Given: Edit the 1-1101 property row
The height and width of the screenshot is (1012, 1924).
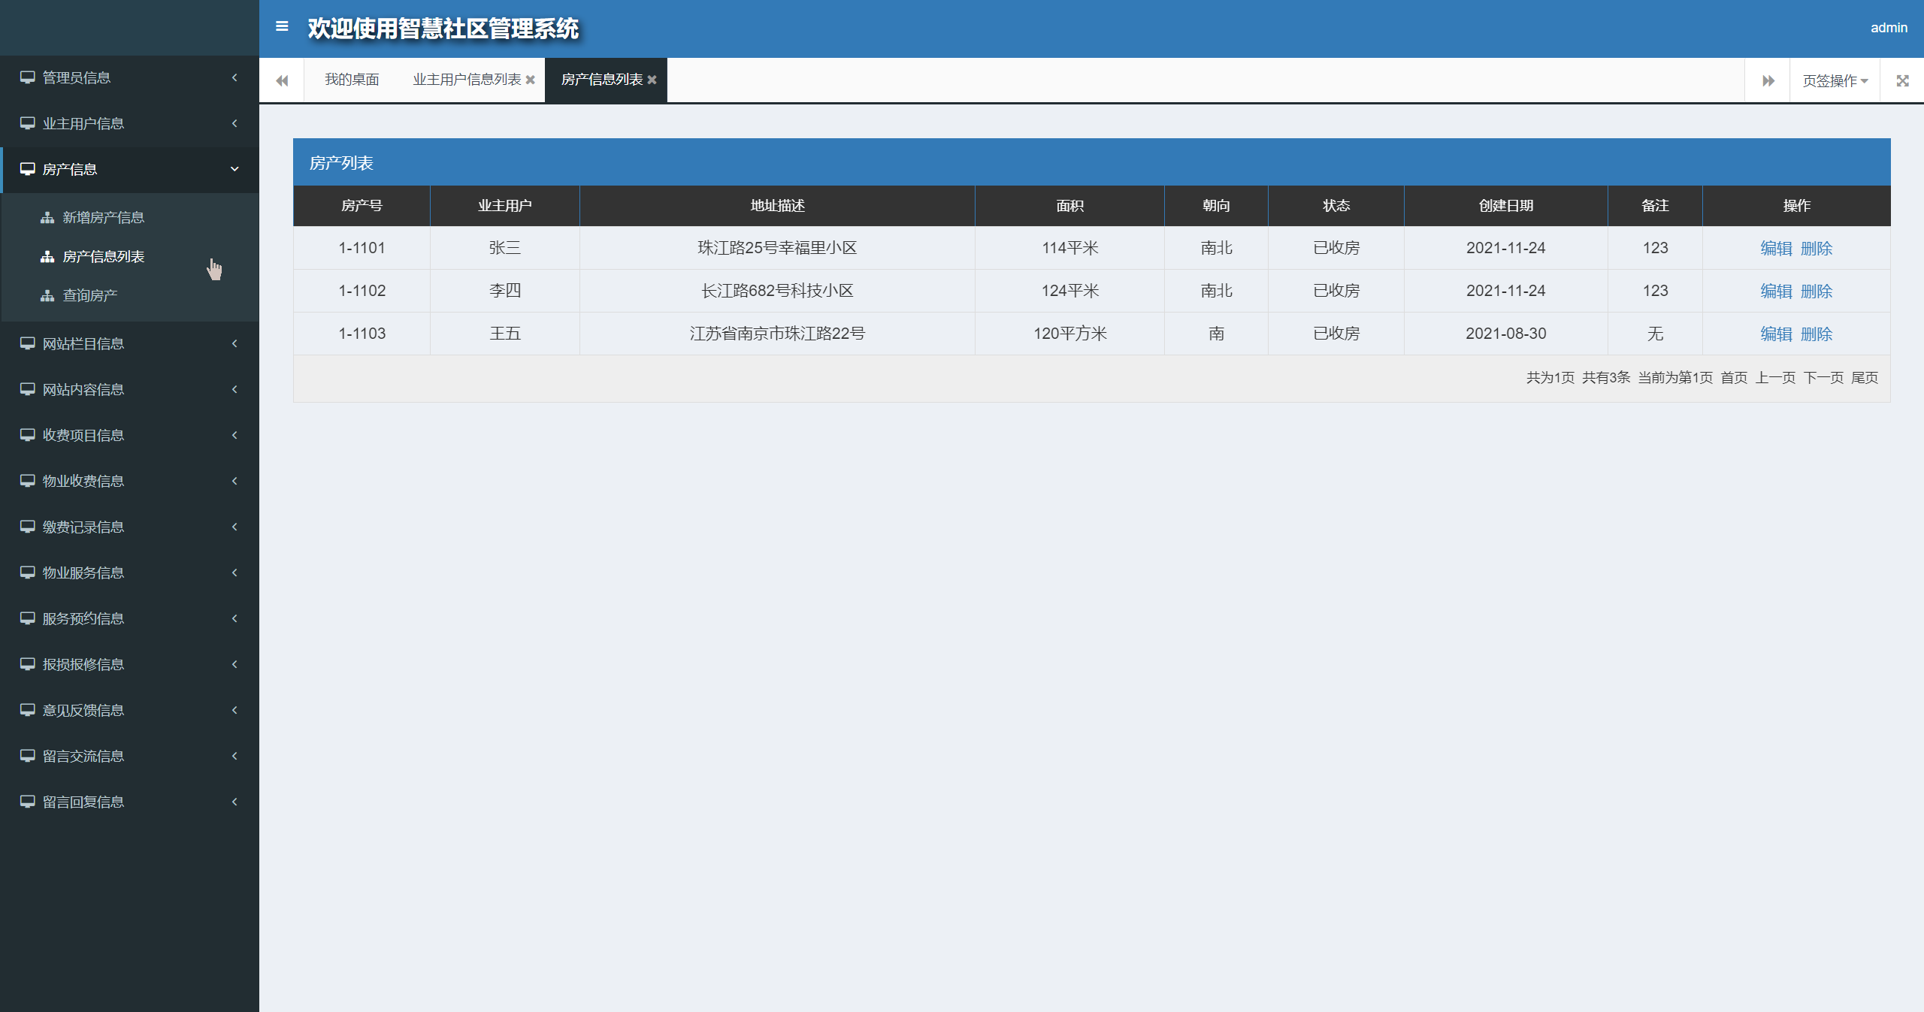Looking at the screenshot, I should [x=1776, y=248].
